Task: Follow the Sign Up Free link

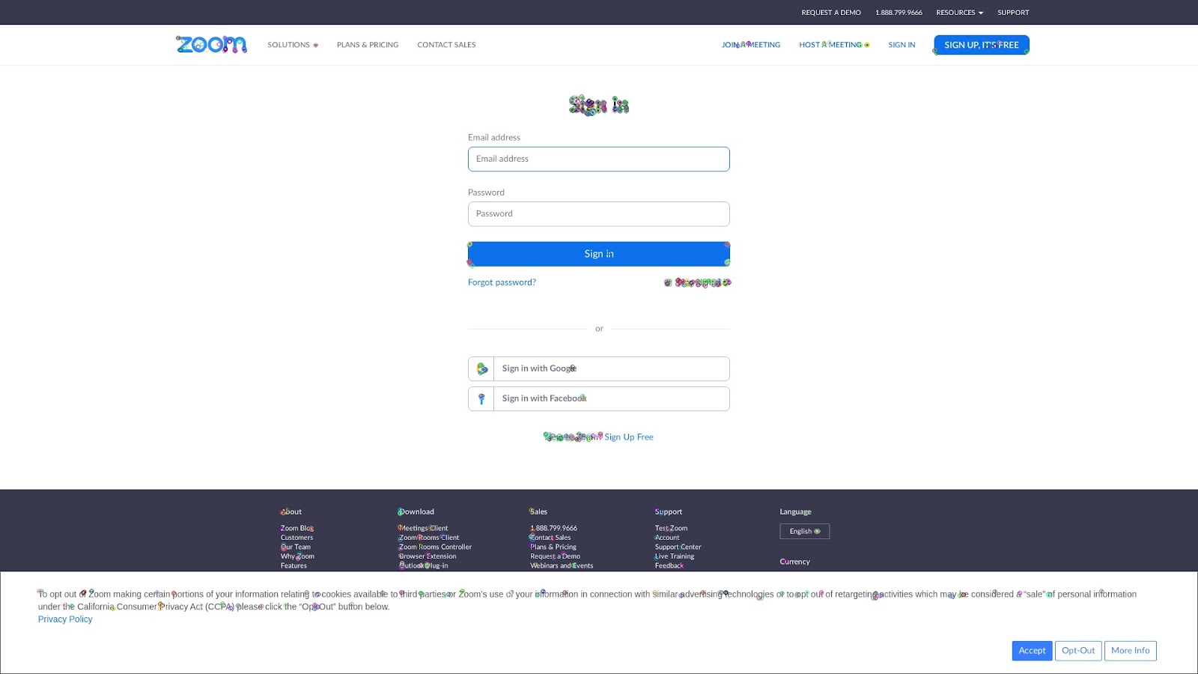Action: [x=629, y=437]
